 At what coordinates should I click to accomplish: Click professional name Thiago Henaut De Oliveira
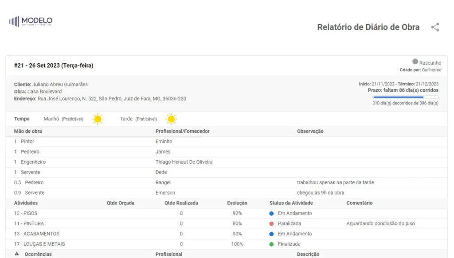184,162
